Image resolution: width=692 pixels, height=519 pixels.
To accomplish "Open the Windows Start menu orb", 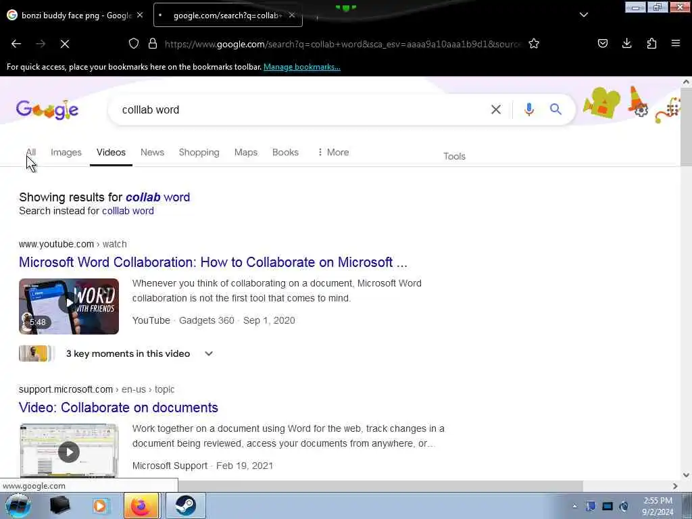I will (18, 505).
